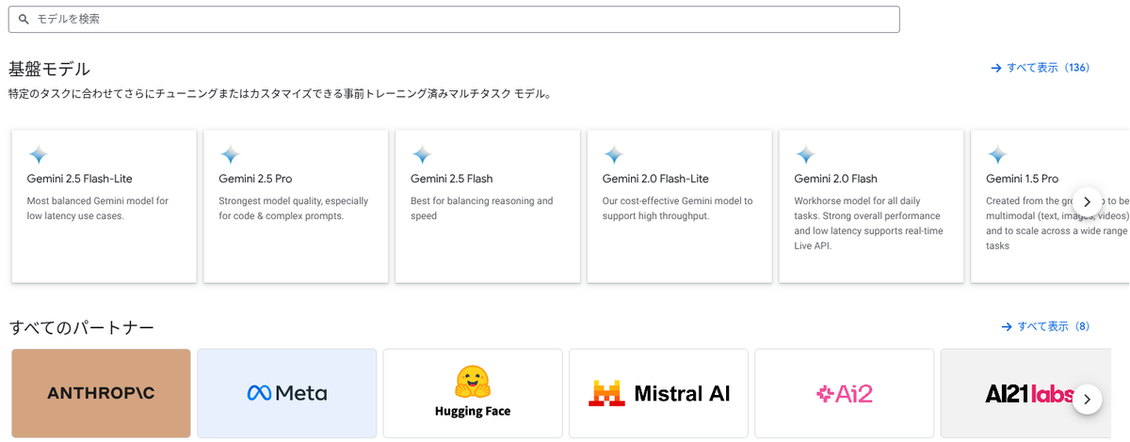Advance the foundation models carousel with the chevron

pyautogui.click(x=1087, y=201)
